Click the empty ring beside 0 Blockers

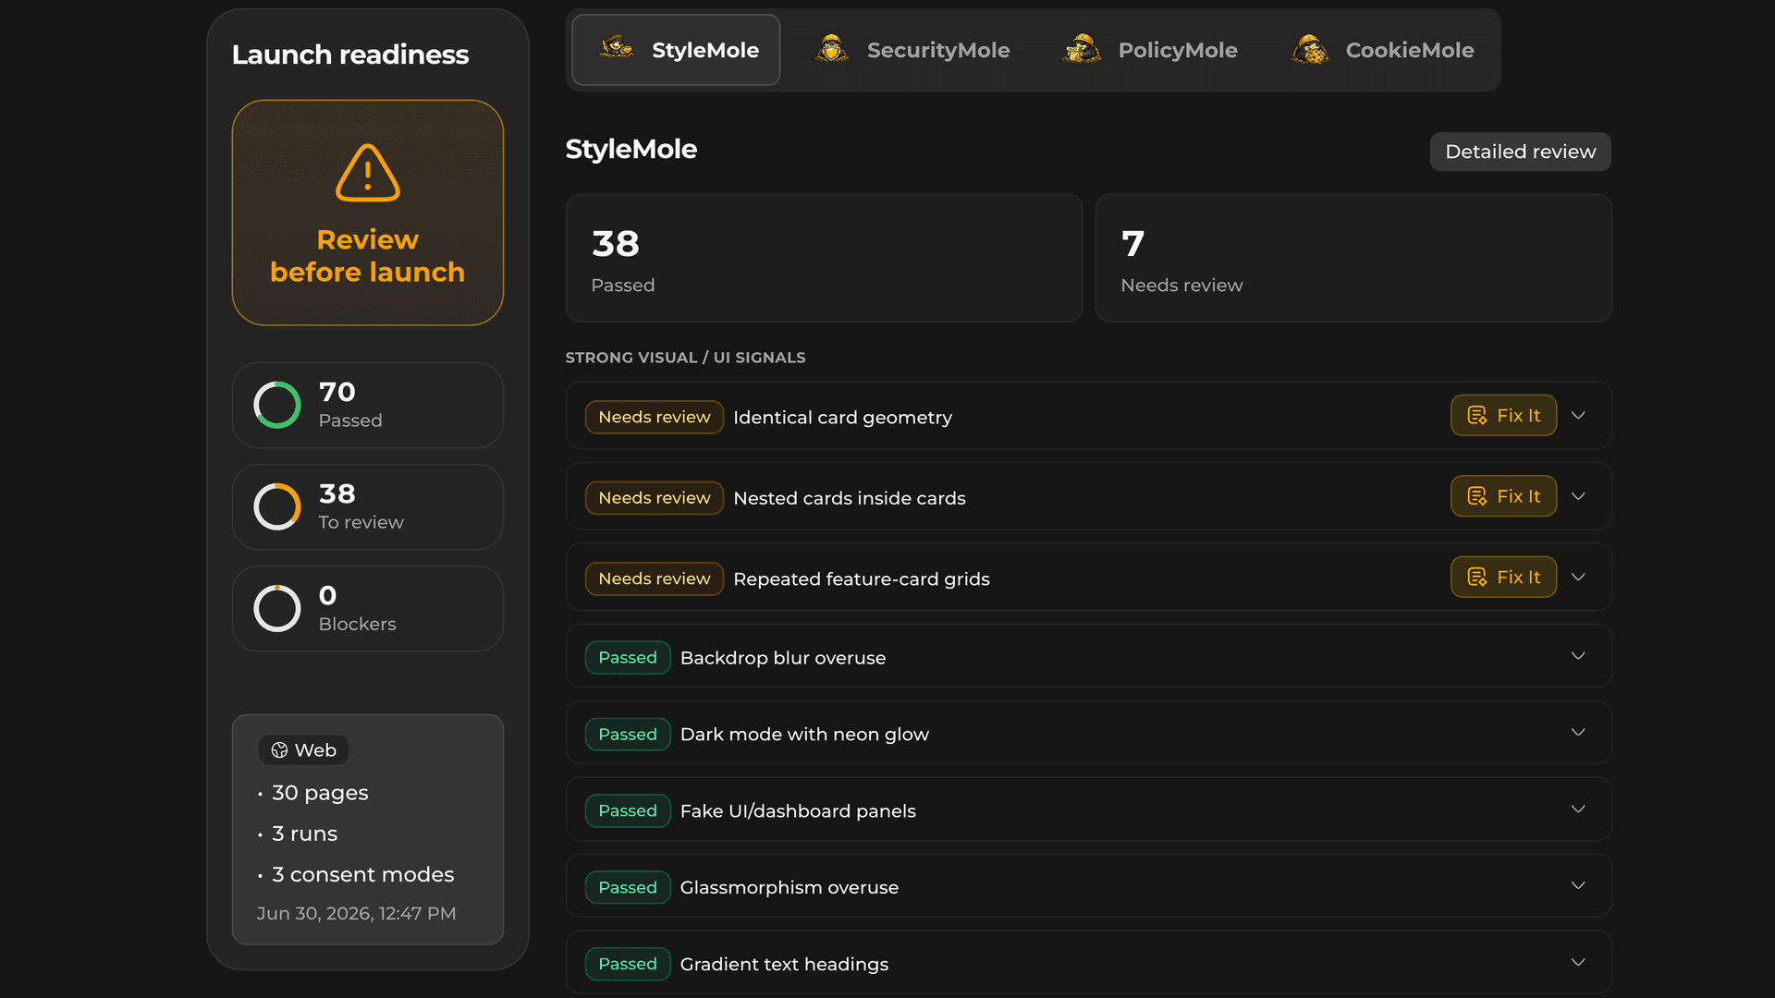click(277, 608)
